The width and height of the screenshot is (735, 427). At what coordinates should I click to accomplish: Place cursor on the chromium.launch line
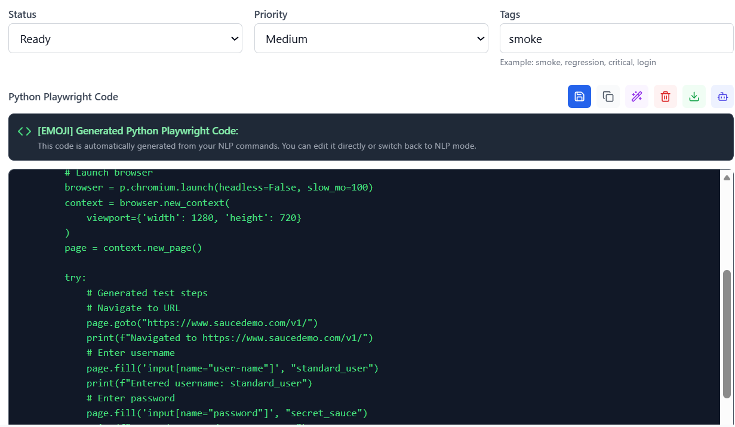[219, 188]
